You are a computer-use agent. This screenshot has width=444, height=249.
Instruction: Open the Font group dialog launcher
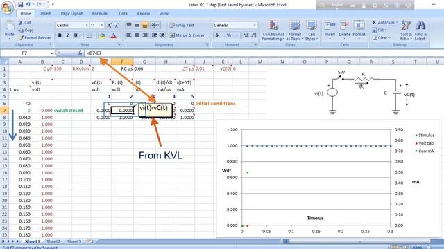pyautogui.click(x=119, y=44)
